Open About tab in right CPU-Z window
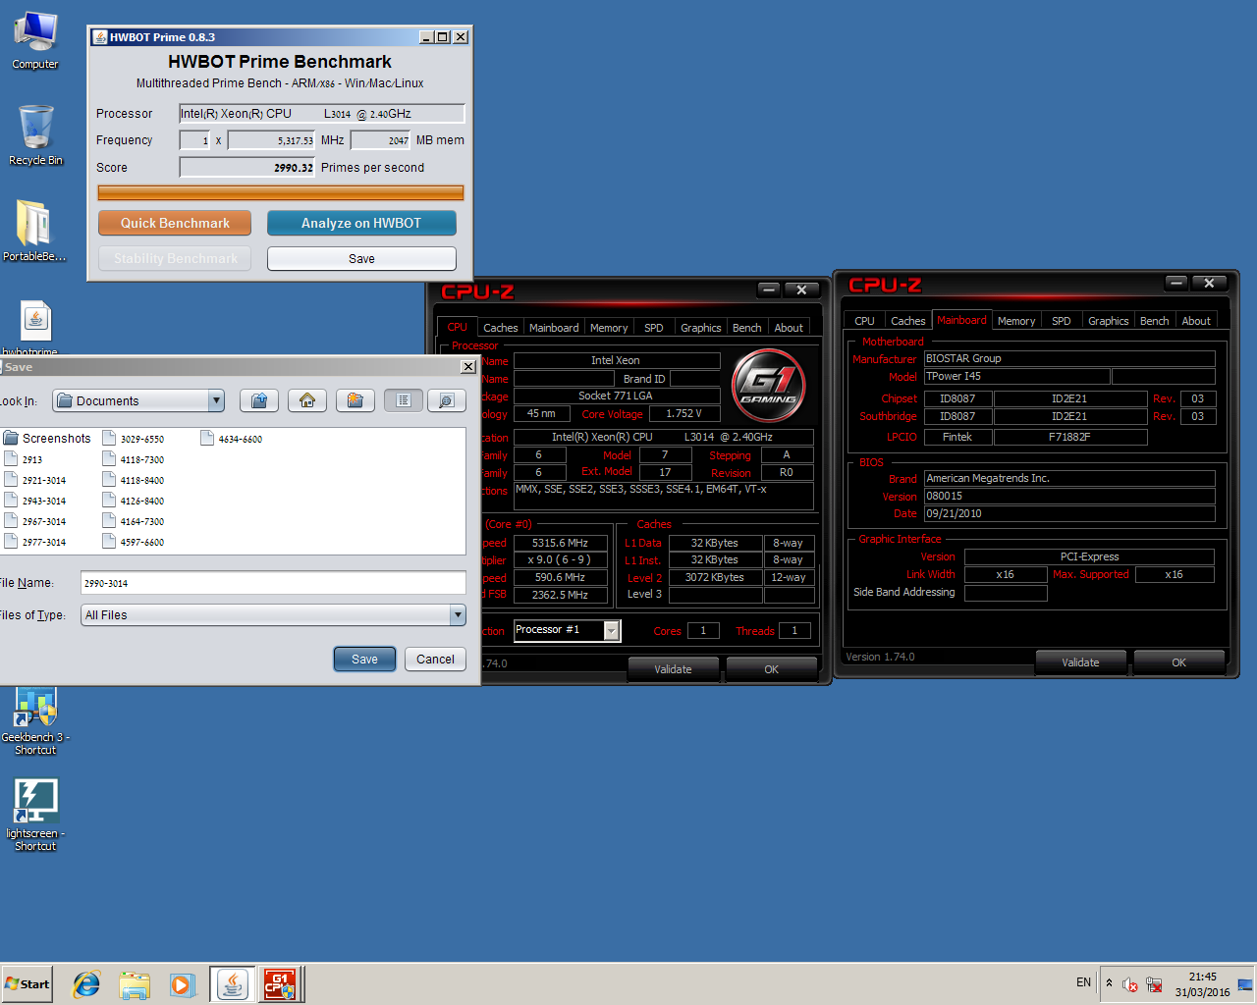 1196,321
